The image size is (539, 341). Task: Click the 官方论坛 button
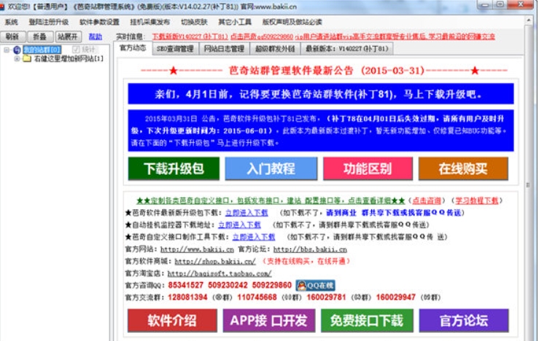coord(464,321)
